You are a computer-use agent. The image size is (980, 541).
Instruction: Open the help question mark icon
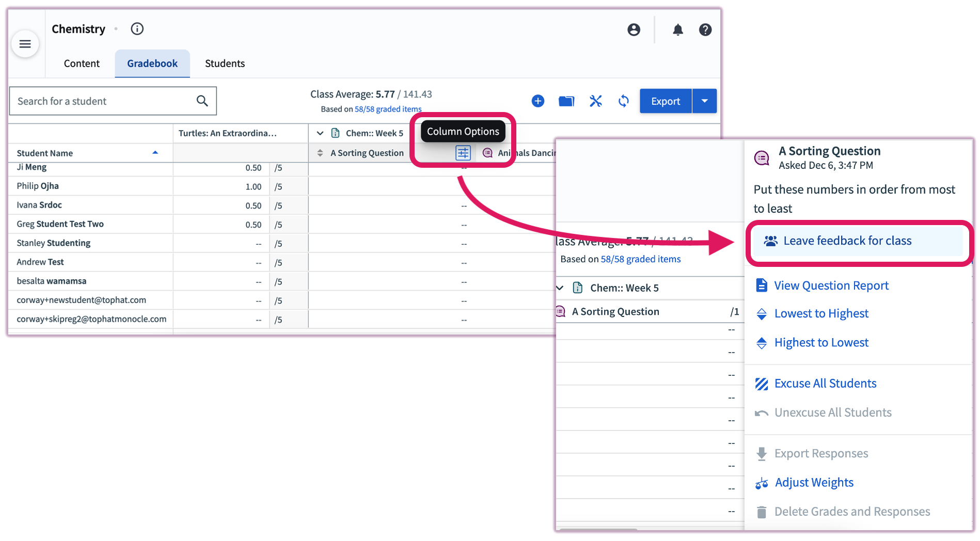pyautogui.click(x=706, y=29)
